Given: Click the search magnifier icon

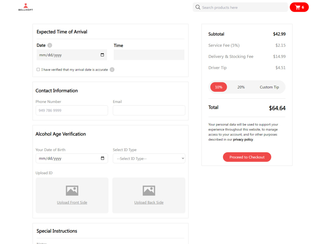Looking at the screenshot, I should pos(198,7).
